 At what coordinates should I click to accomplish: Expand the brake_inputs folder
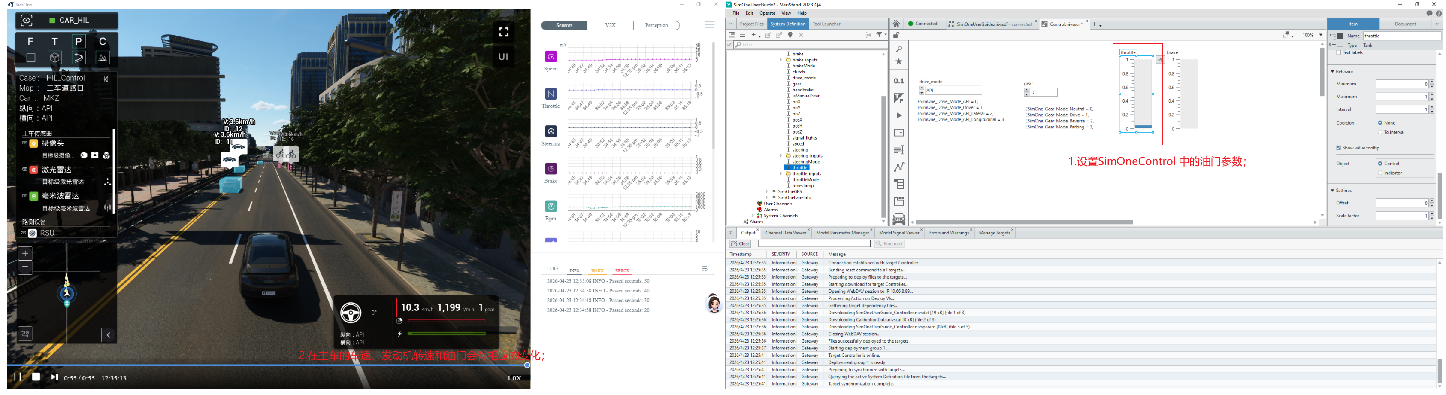coord(781,60)
